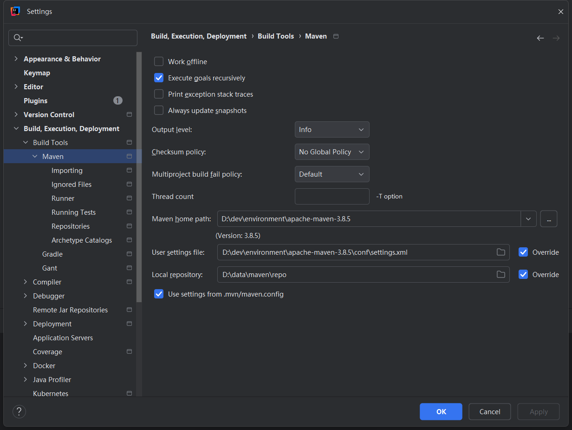Click the ellipsis browse button for Maven home
This screenshot has width=572, height=430.
click(x=549, y=218)
